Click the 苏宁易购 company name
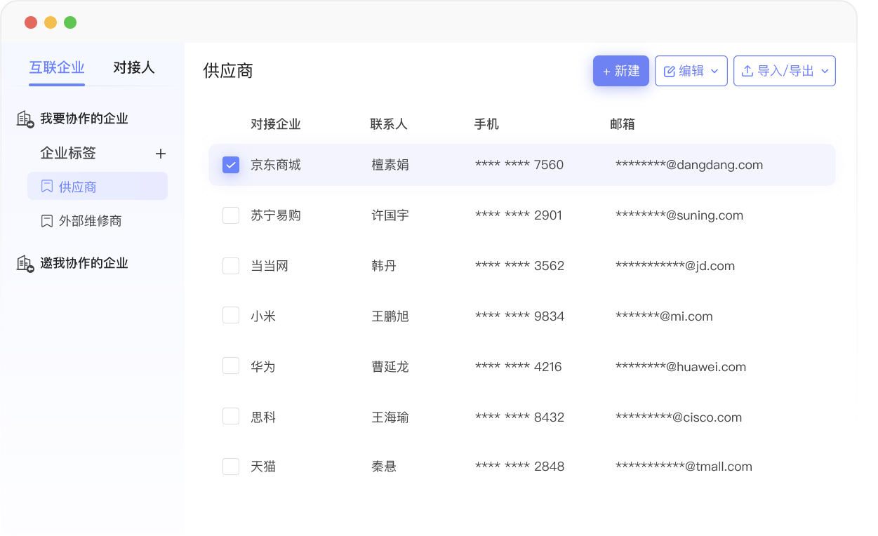 pyautogui.click(x=276, y=215)
